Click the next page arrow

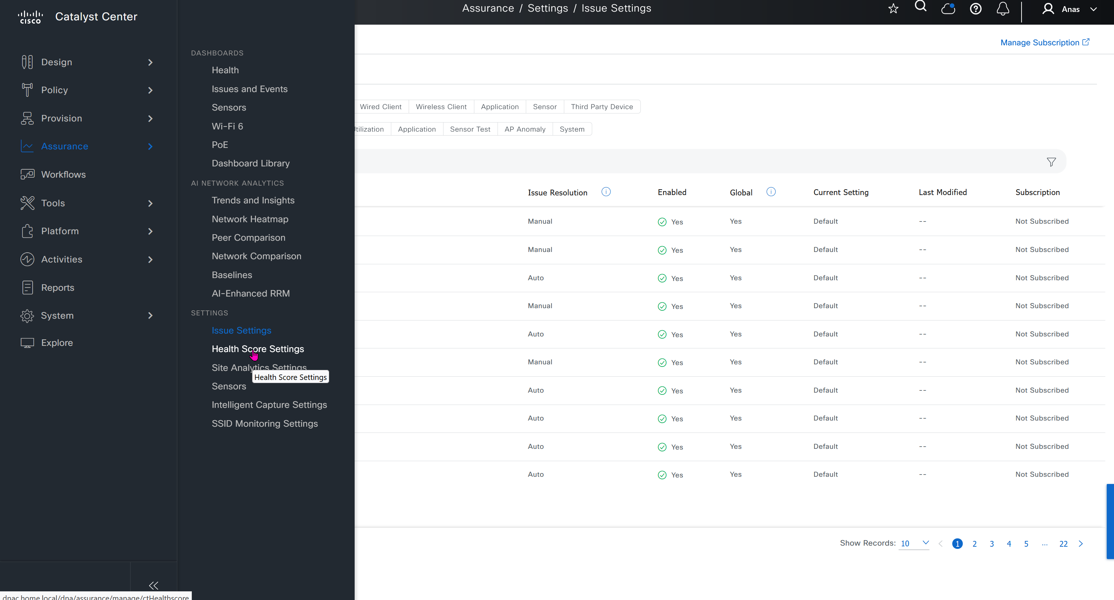[1081, 544]
